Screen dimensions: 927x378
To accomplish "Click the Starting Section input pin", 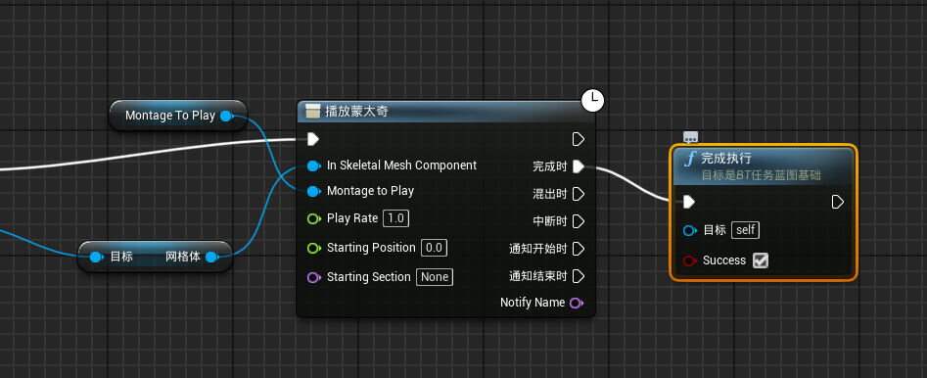I will 313,277.
